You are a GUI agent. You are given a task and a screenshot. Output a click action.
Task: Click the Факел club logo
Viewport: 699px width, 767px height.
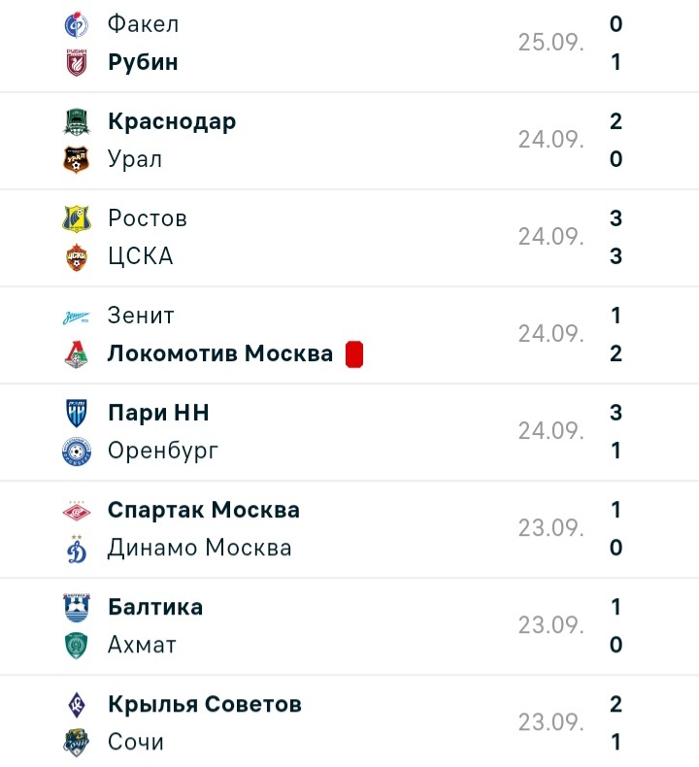(x=76, y=24)
